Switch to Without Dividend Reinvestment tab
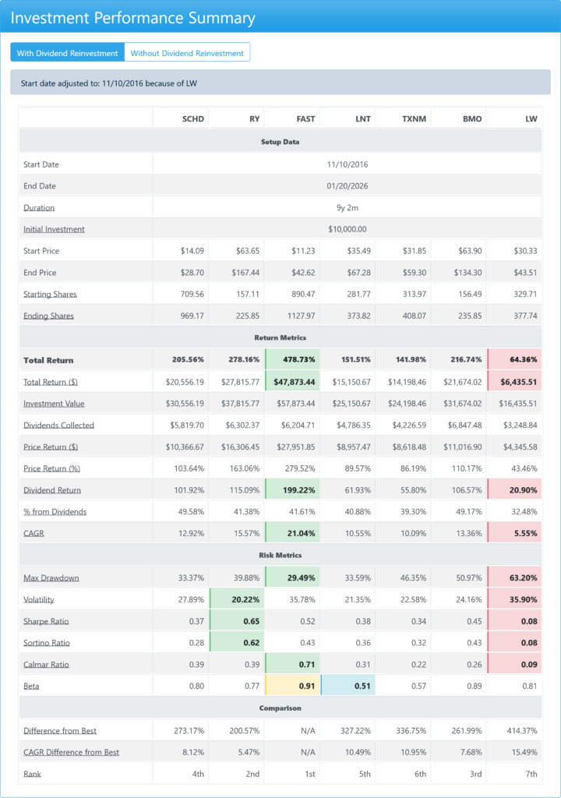561x798 pixels. click(187, 53)
